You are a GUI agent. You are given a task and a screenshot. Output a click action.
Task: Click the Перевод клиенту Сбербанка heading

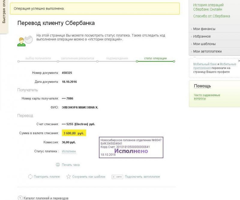[56, 23]
